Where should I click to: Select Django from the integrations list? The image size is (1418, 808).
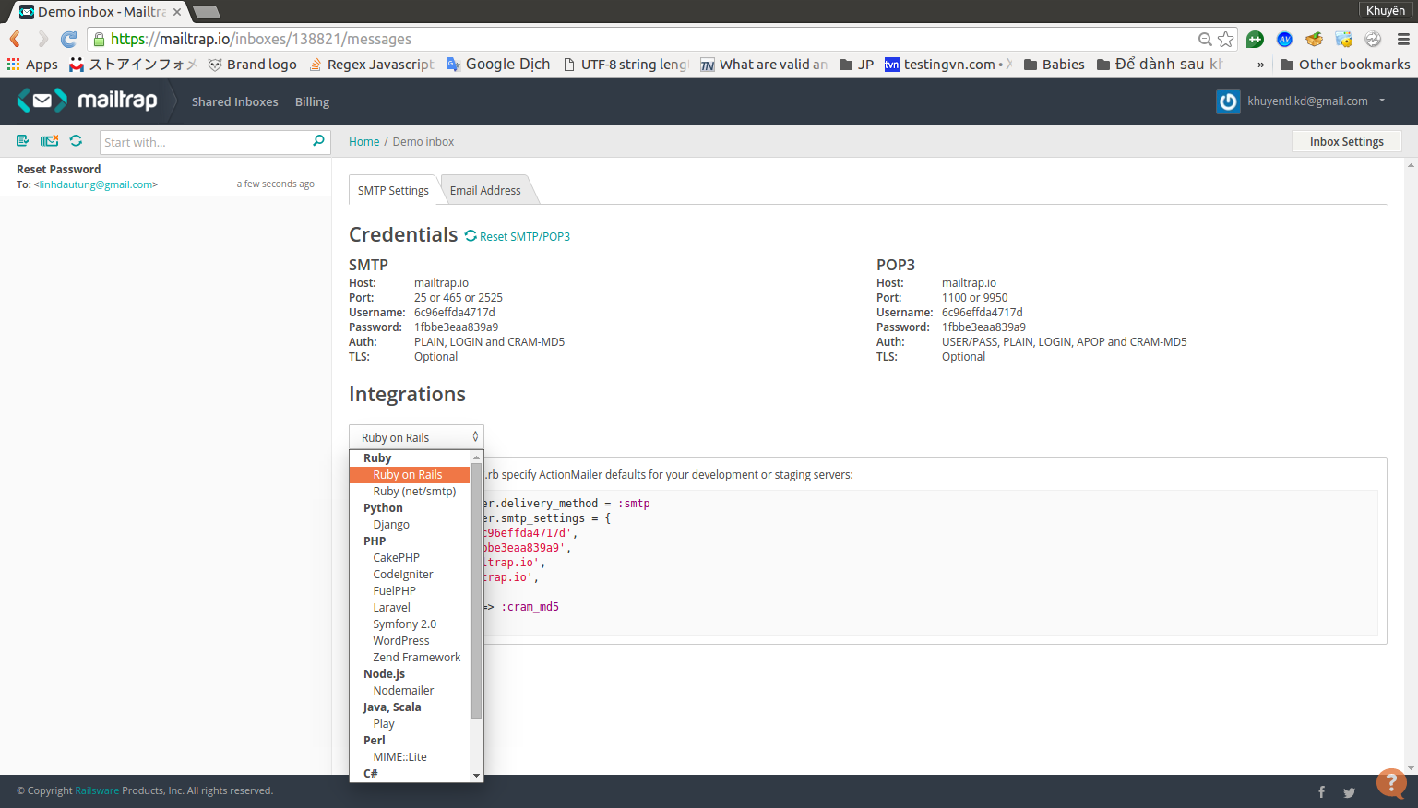tap(410, 525)
